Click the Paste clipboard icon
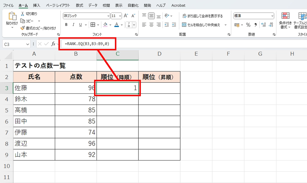This screenshot has height=183, width=307. pyautogui.click(x=12, y=16)
